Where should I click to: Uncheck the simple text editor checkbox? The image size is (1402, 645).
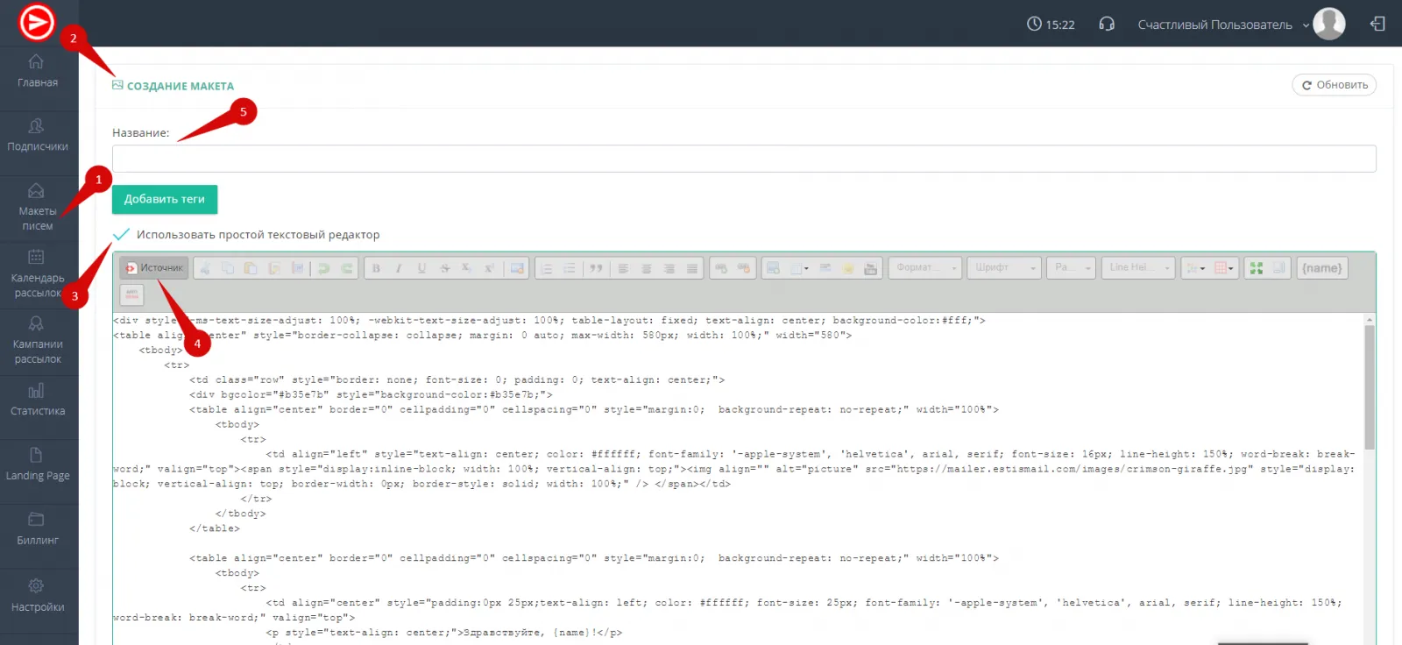click(122, 235)
